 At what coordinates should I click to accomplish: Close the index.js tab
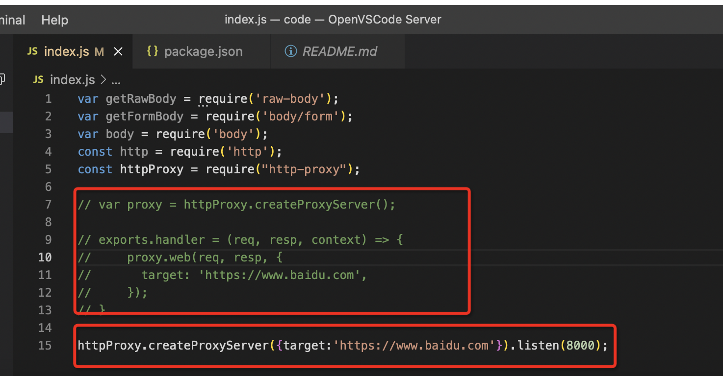click(118, 52)
